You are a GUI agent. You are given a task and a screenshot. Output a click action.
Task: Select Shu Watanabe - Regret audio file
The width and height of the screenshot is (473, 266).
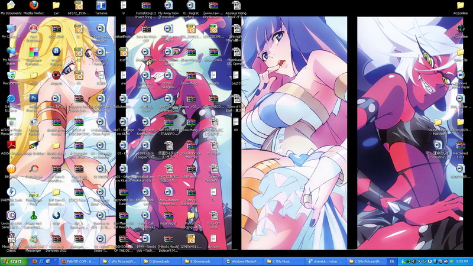point(169,197)
